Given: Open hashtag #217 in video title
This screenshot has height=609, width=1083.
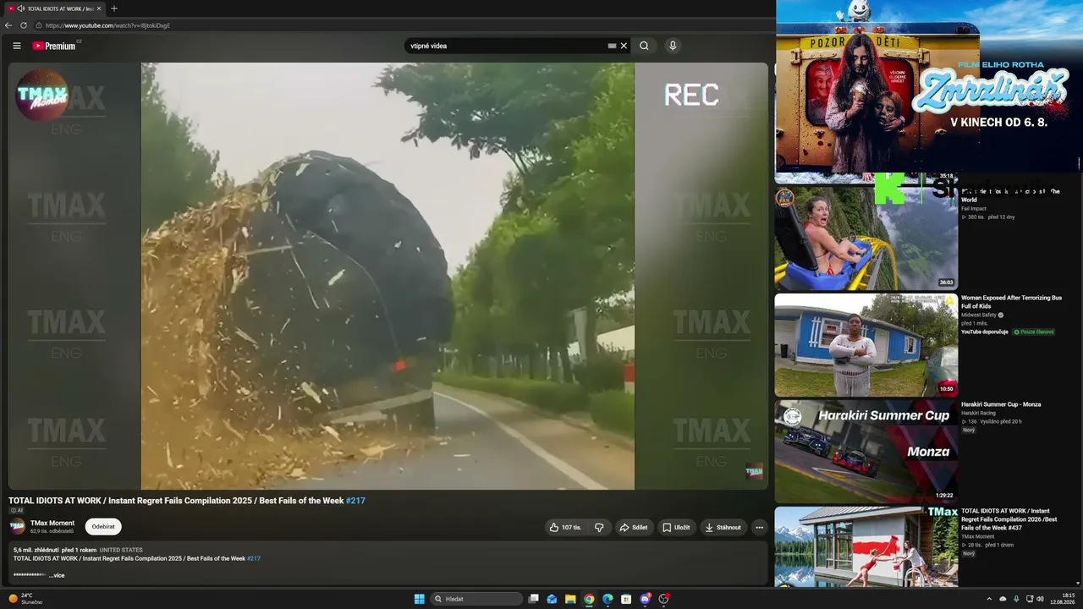Looking at the screenshot, I should 355,501.
